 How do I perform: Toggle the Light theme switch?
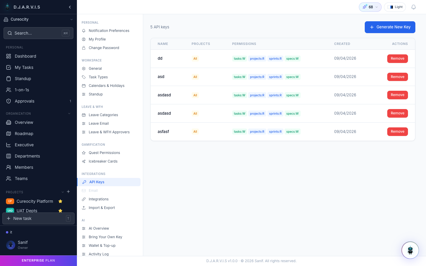pyautogui.click(x=395, y=7)
